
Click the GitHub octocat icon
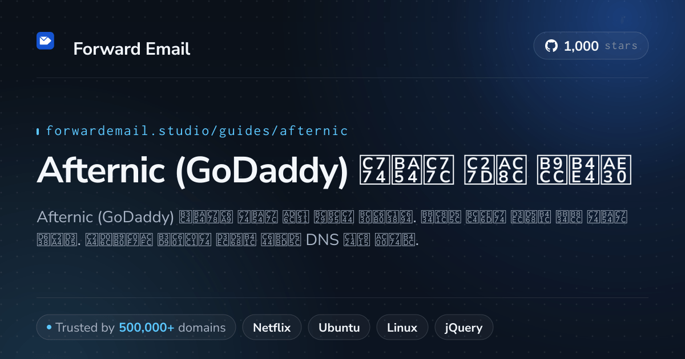pos(551,46)
